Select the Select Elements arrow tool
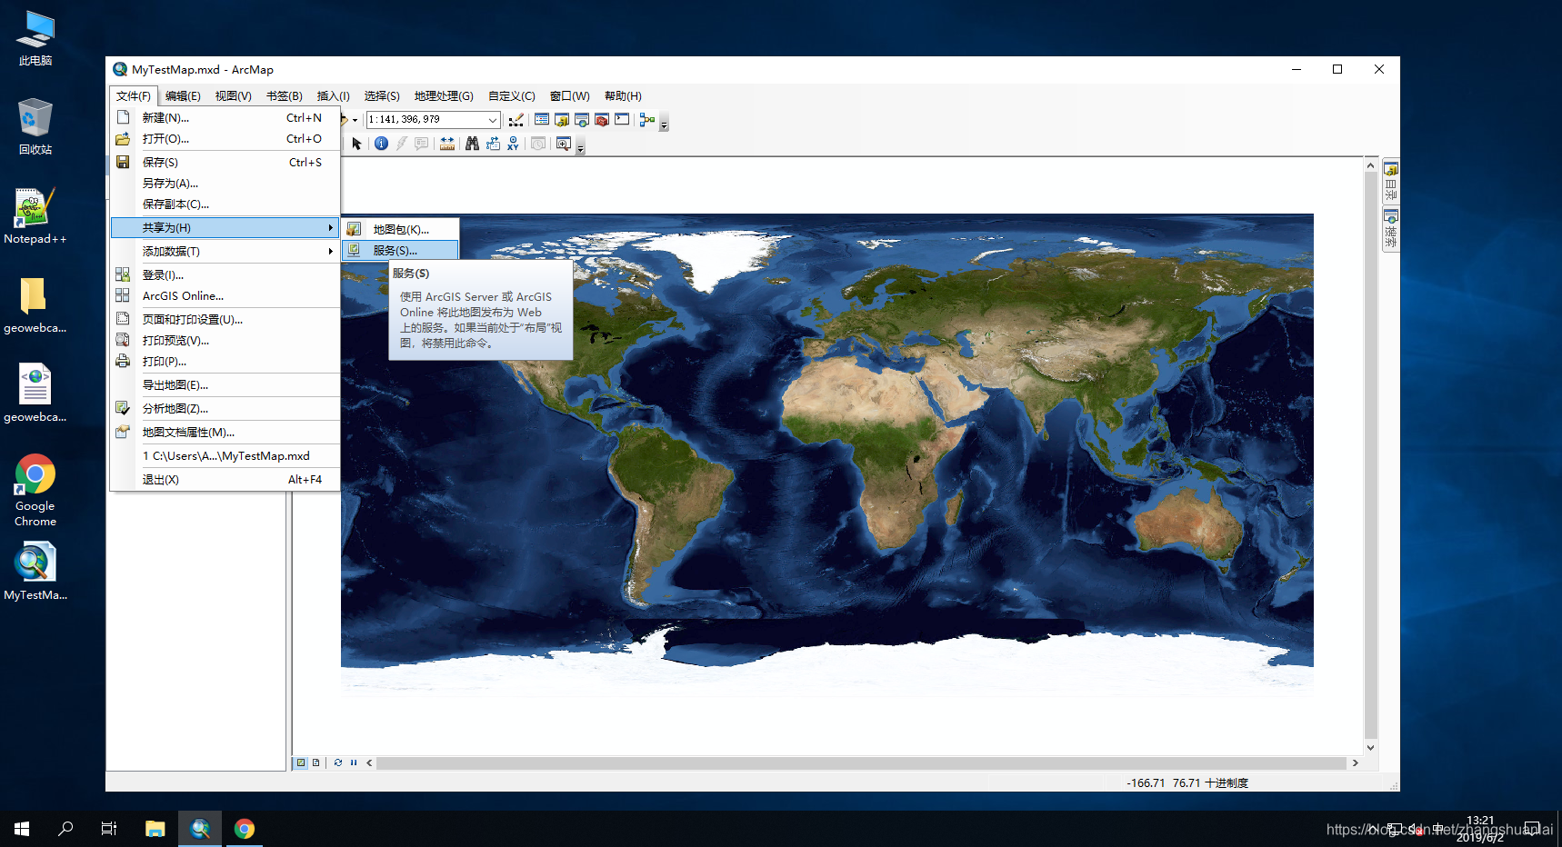Viewport: 1562px width, 847px height. tap(356, 144)
